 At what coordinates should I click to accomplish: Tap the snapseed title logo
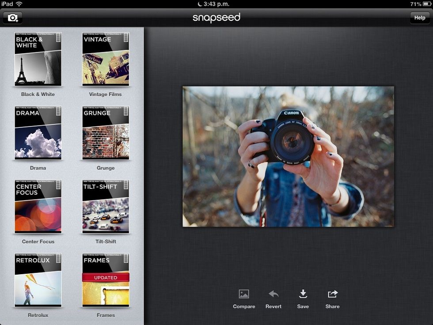click(216, 18)
